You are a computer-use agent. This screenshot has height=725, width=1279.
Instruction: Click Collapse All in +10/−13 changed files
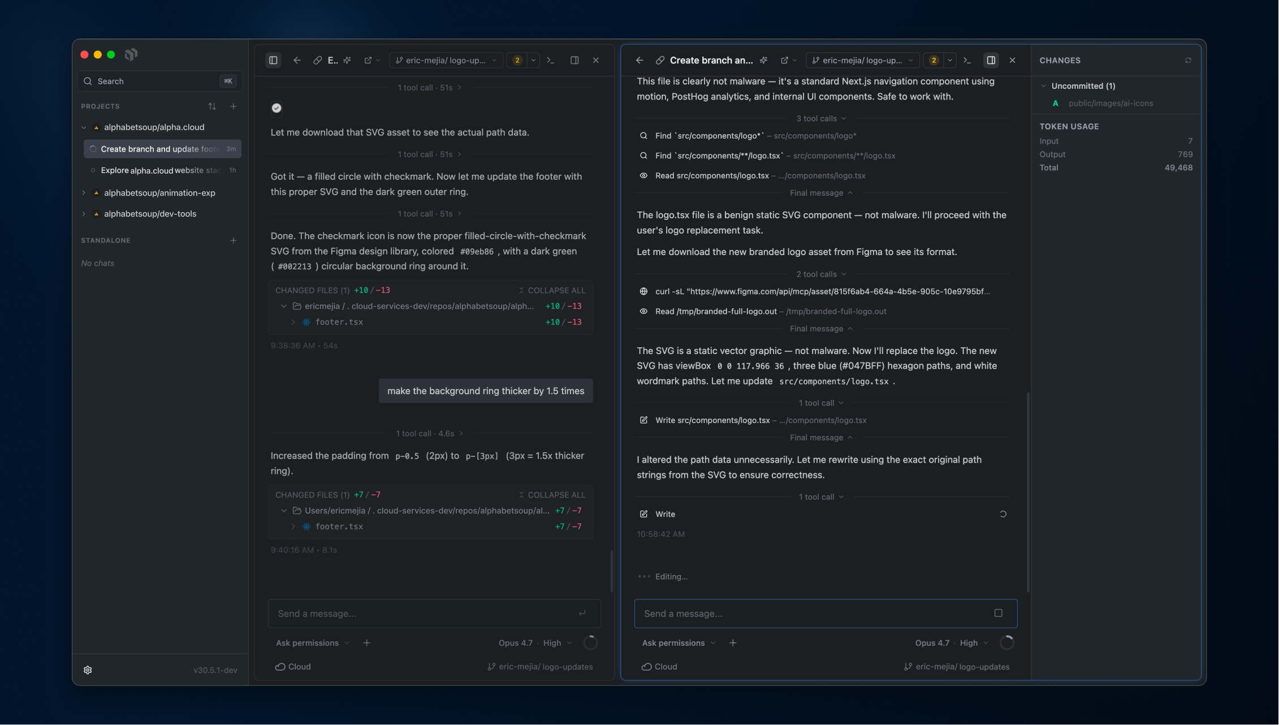point(552,291)
